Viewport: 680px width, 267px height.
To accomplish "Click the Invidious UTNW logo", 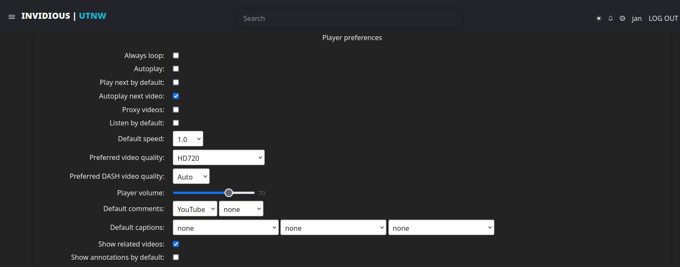I will 64,16.
